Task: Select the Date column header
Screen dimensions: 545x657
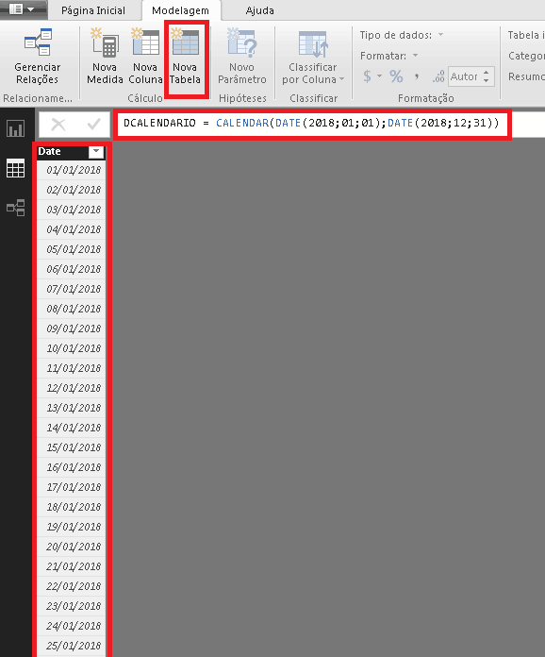Action: coord(71,152)
